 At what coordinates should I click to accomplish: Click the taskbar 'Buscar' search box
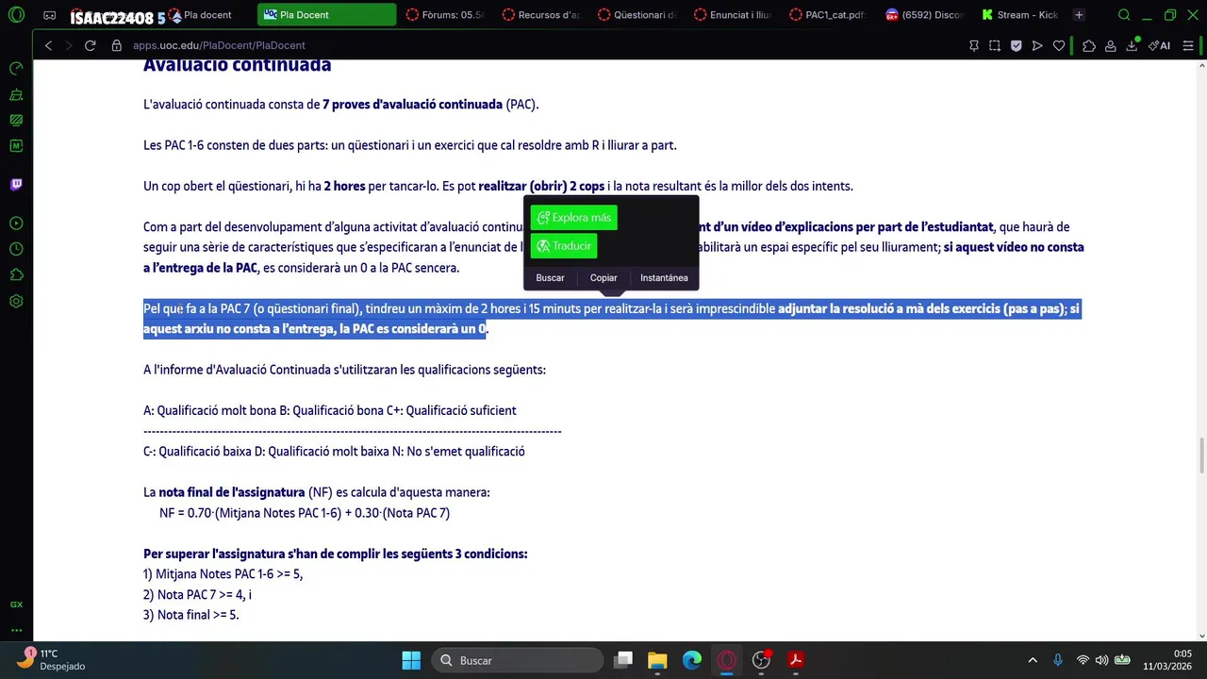point(517,660)
